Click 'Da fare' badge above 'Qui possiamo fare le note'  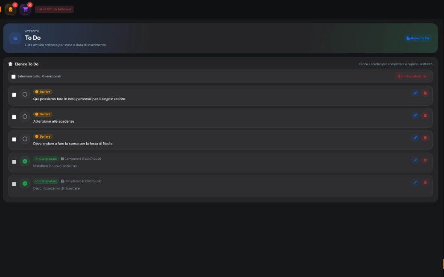[43, 92]
